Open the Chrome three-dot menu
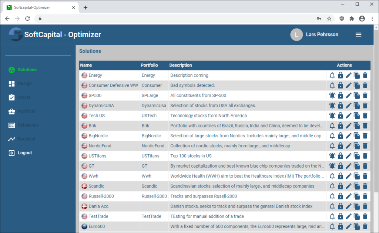Image resolution: width=379 pixels, height=233 pixels. (372, 18)
